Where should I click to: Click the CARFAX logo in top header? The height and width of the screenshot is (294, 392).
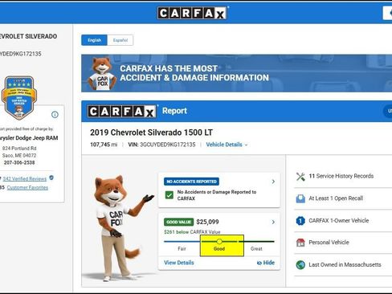[193, 13]
